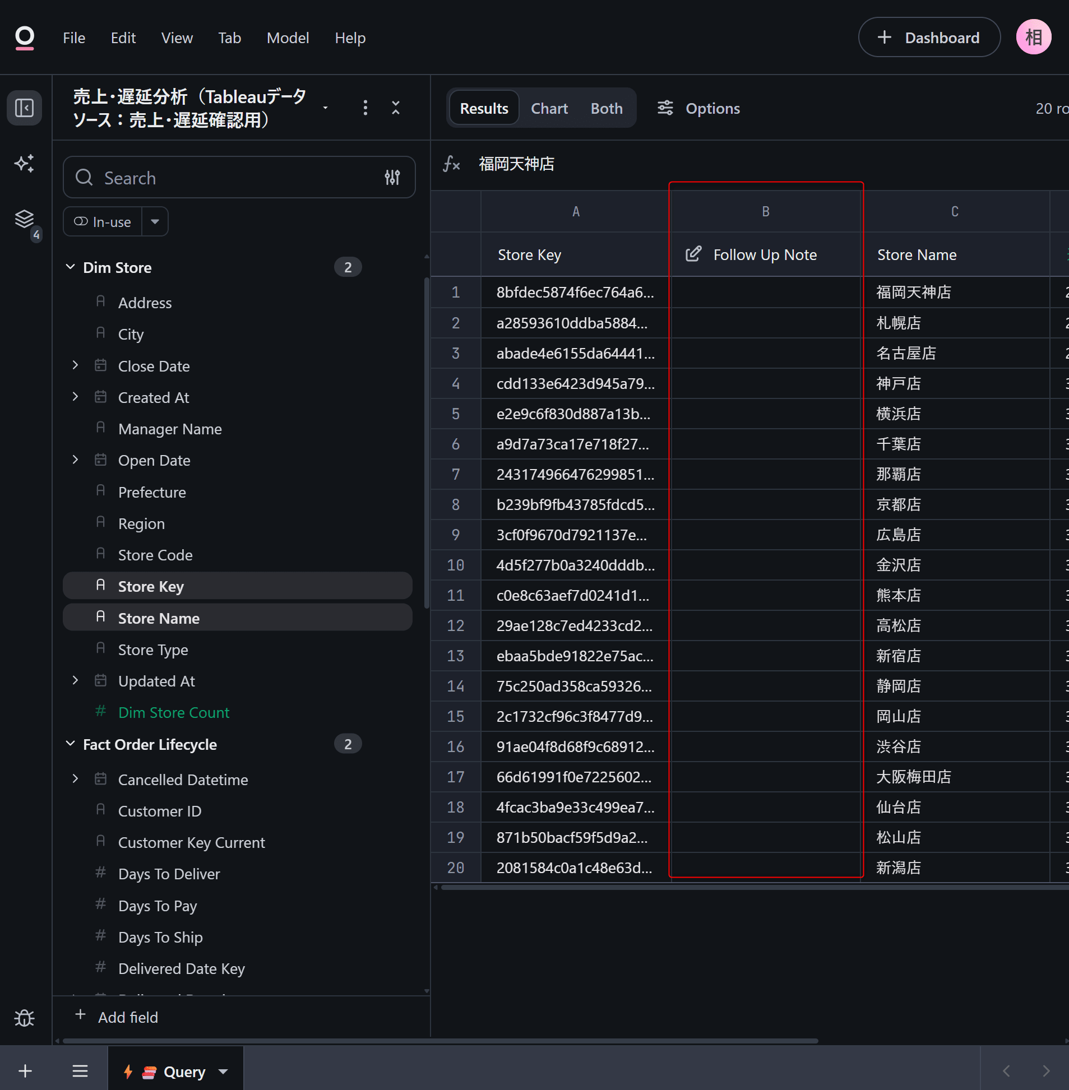Viewport: 1069px width, 1090px height.
Task: Open the Model menu
Action: pyautogui.click(x=288, y=38)
